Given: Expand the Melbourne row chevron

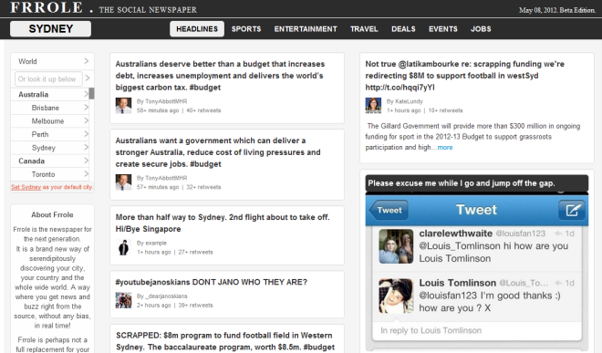Looking at the screenshot, I should click(x=86, y=121).
